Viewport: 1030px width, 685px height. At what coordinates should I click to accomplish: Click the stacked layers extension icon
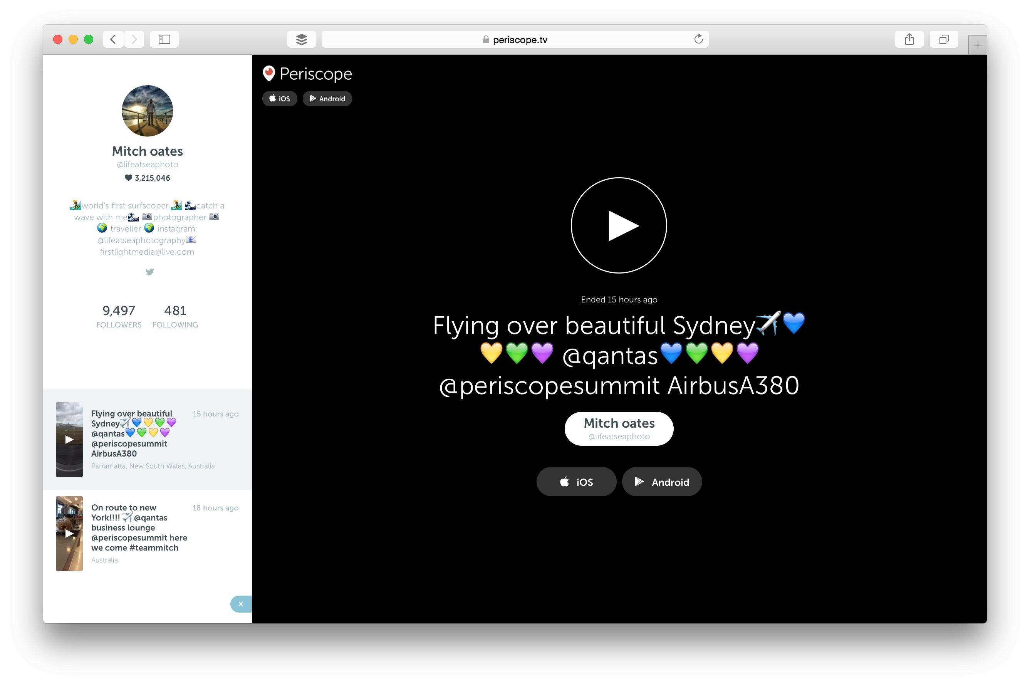tap(301, 39)
